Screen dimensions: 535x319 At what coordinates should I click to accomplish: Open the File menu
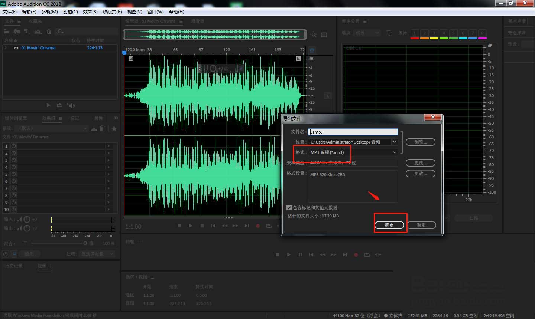pyautogui.click(x=9, y=12)
